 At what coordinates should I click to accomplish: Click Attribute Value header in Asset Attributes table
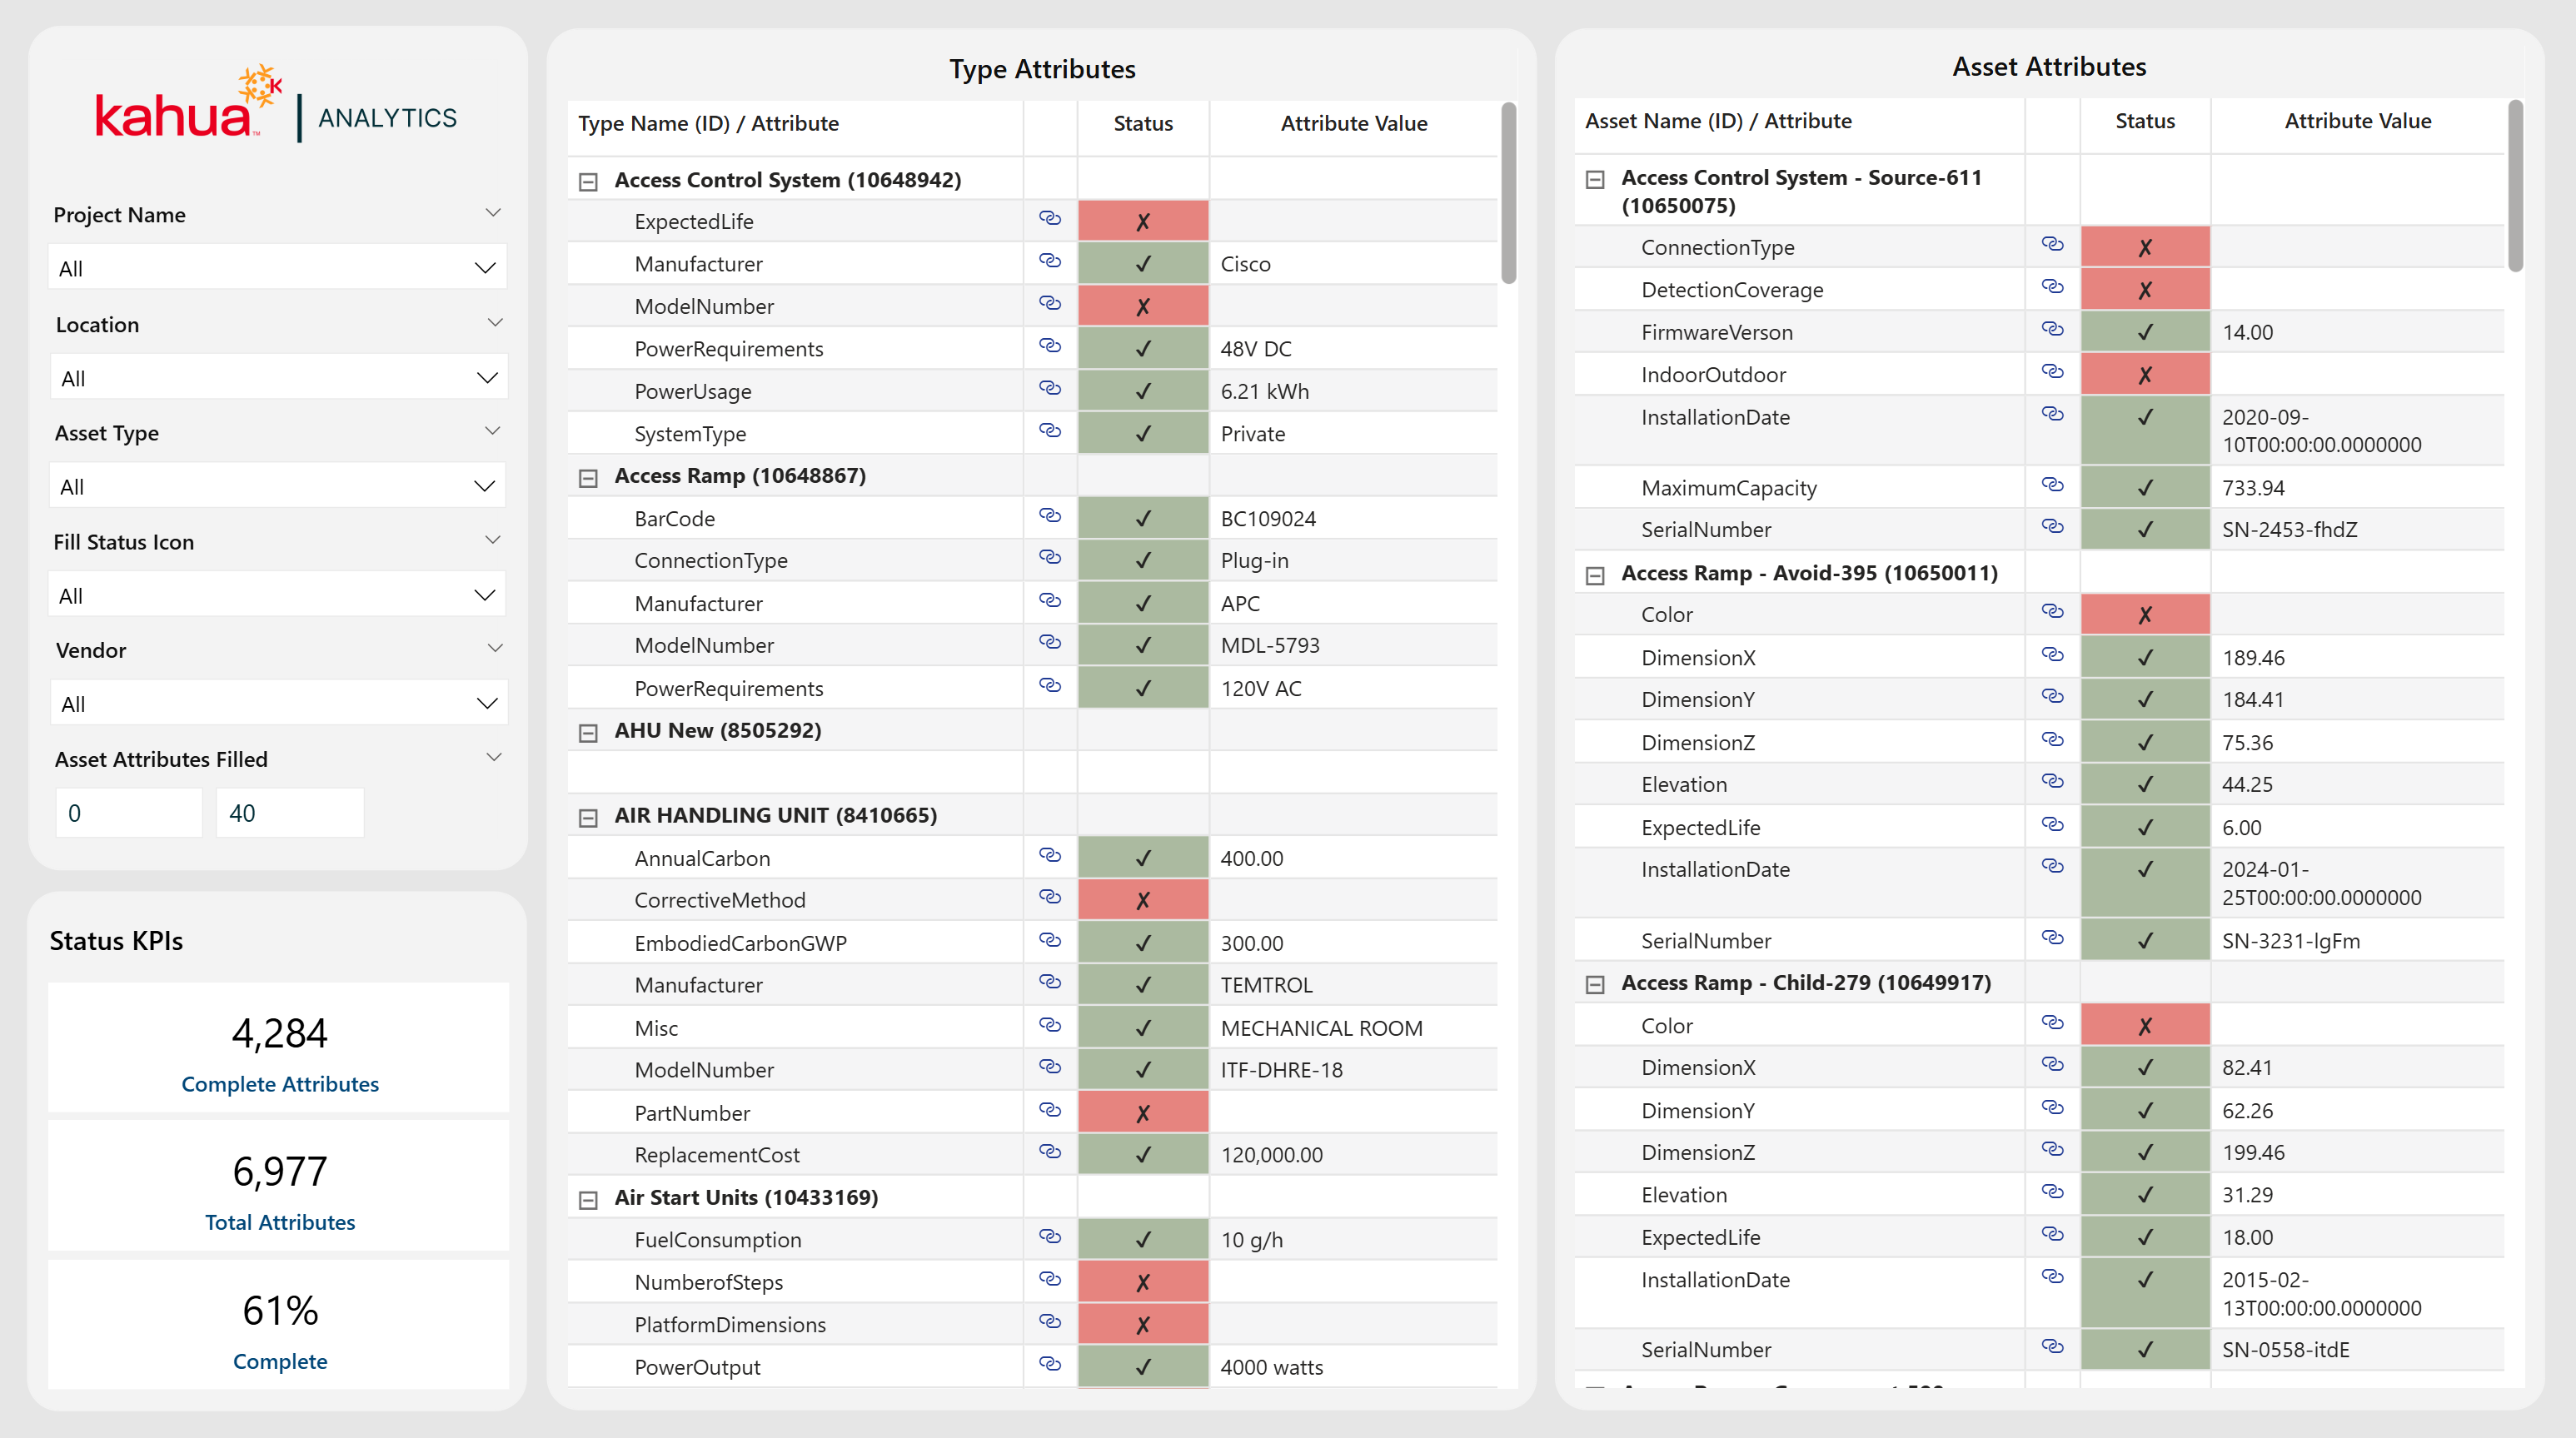[x=2357, y=121]
